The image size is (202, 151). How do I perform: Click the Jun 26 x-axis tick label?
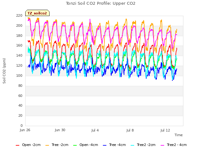(25, 130)
